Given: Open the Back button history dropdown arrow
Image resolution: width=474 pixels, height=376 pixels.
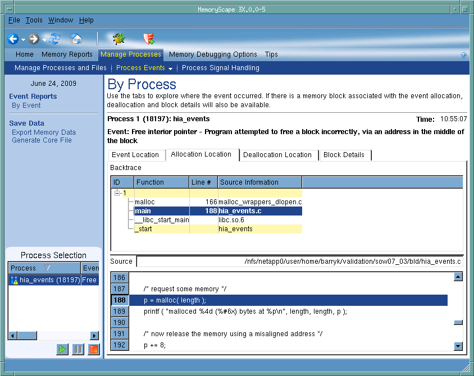Looking at the screenshot, I should pyautogui.click(x=23, y=40).
